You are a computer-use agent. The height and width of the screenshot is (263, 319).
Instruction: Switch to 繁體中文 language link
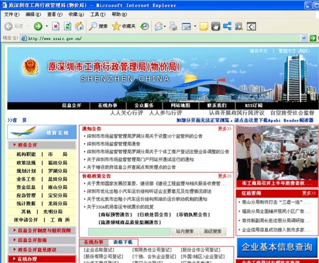pyautogui.click(x=294, y=51)
